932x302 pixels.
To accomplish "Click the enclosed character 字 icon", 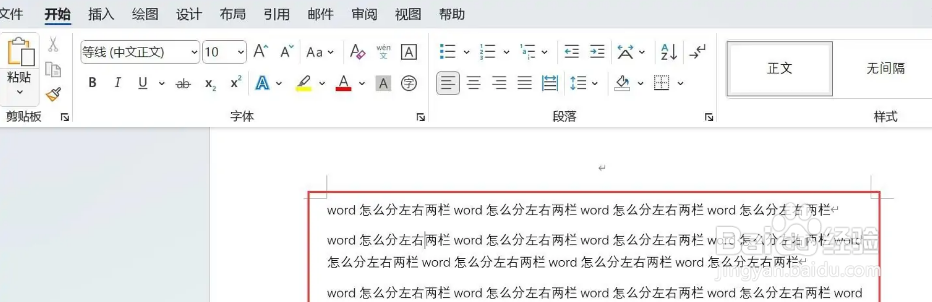I will pyautogui.click(x=408, y=83).
